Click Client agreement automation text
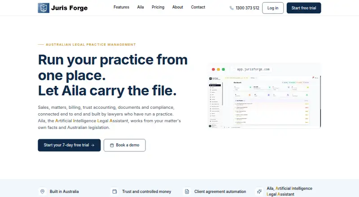 point(220,192)
